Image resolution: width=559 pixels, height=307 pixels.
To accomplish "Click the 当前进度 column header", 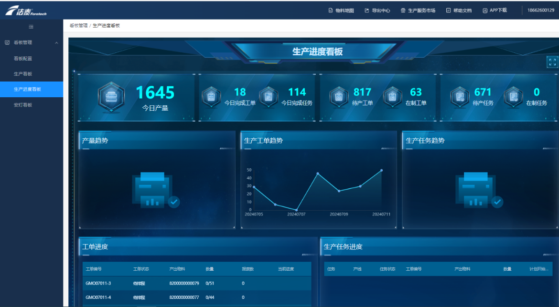I will (286, 269).
